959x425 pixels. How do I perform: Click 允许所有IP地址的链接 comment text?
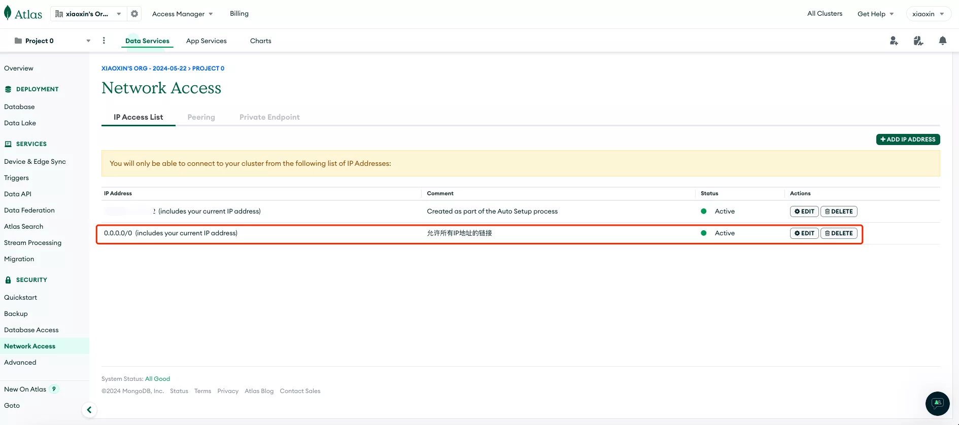459,233
